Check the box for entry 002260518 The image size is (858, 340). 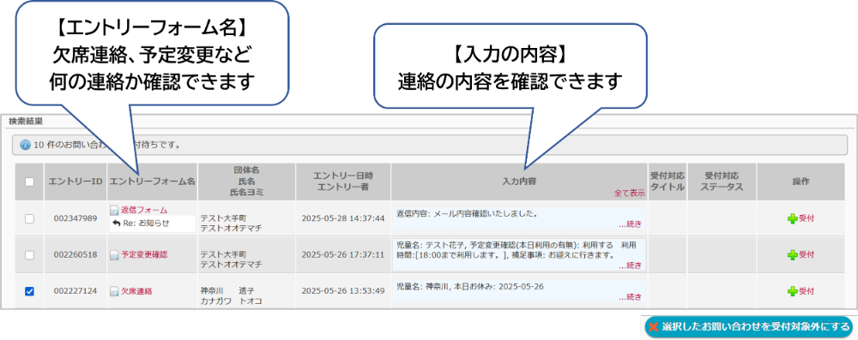click(29, 254)
